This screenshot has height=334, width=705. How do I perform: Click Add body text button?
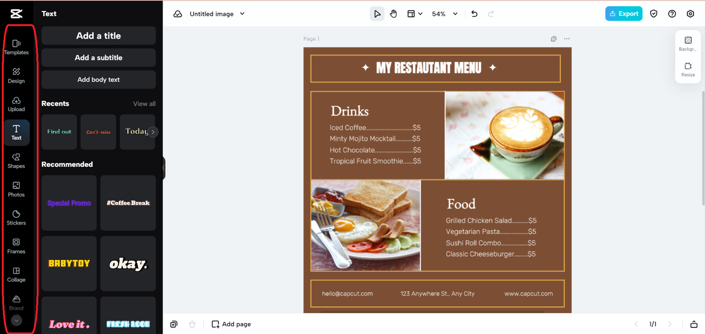pyautogui.click(x=99, y=80)
